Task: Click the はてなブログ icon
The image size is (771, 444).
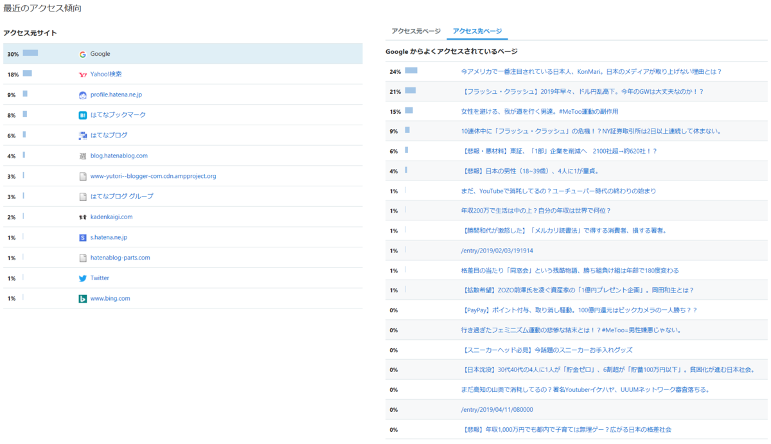Action: click(x=82, y=136)
